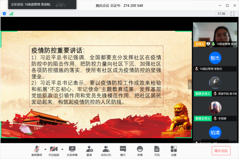Click the blue security shield icon
The height and width of the screenshot is (159, 239).
[4, 14]
